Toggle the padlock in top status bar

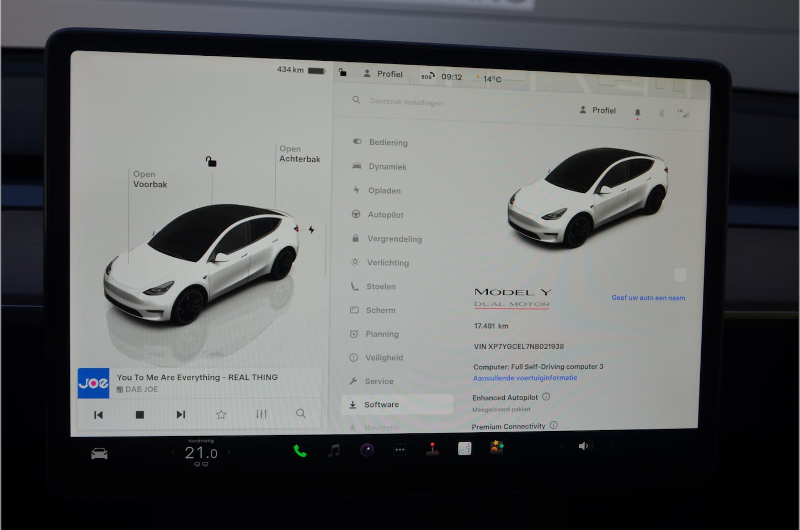click(x=343, y=72)
